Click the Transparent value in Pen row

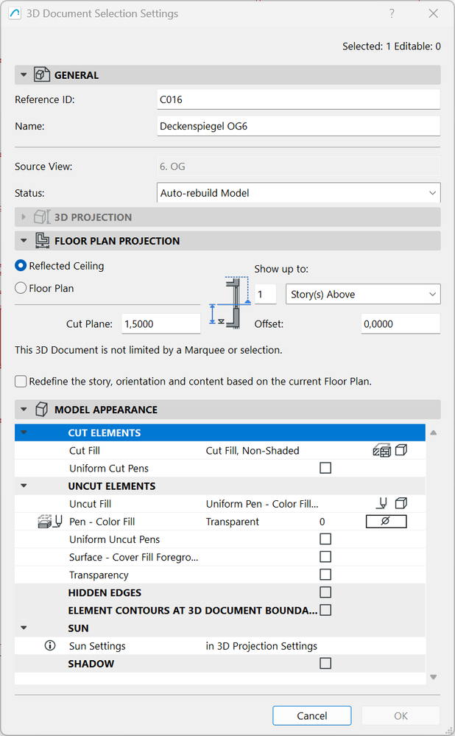232,522
